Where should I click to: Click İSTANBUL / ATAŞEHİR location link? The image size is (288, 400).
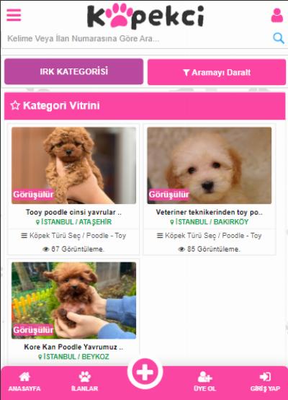coord(73,222)
